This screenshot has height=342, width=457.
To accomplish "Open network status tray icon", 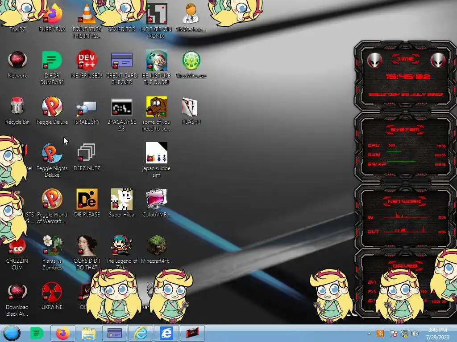I will click(x=404, y=334).
